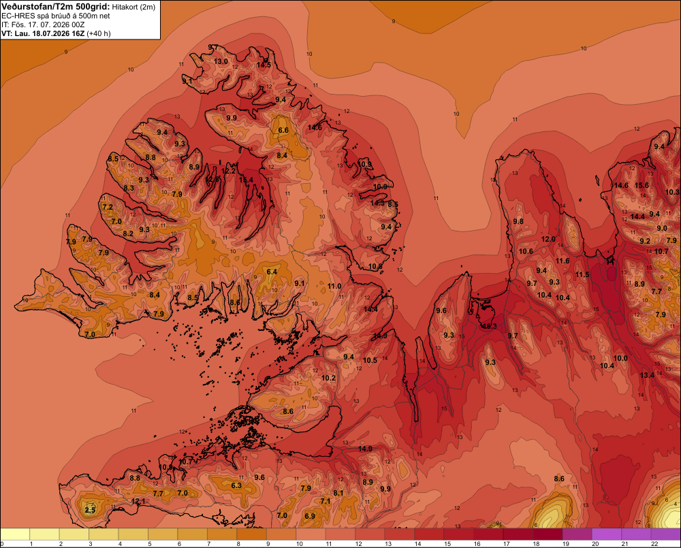Screen dimensions: 681x548
Task: Select the 18–19 degree maroon legend swatch
Action: click(548, 534)
